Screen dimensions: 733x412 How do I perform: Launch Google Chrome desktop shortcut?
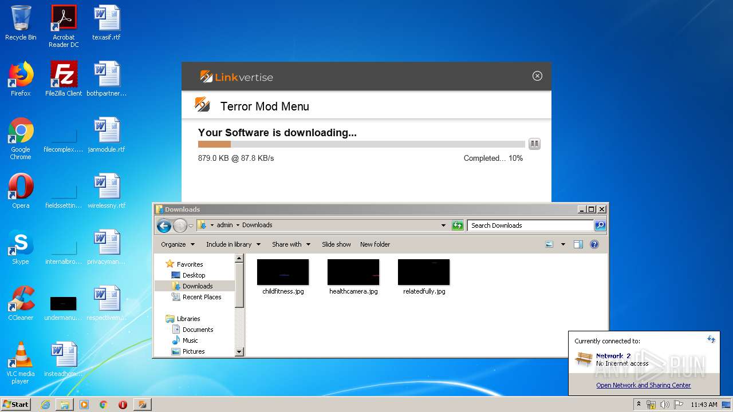point(21,138)
